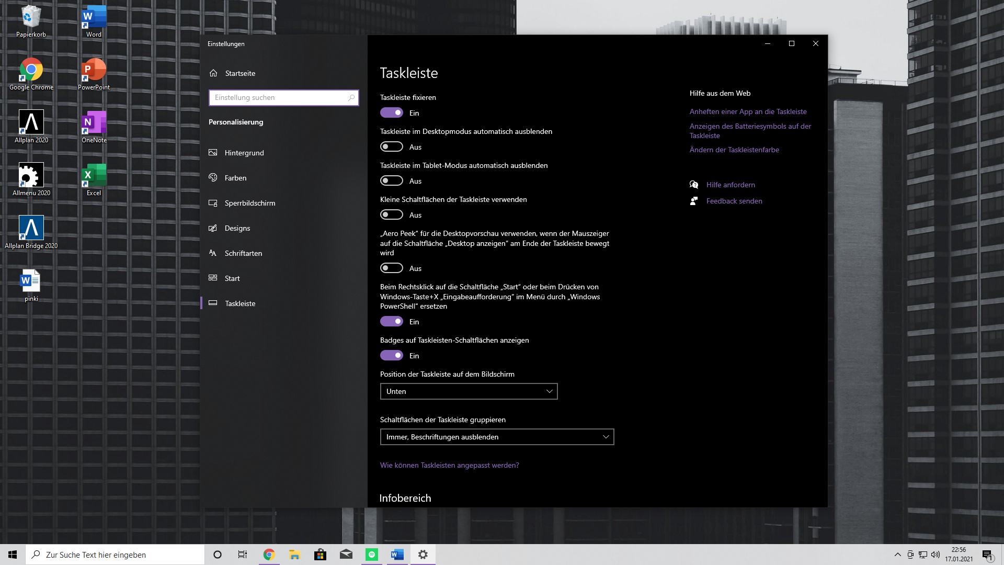Click the Sperrbildschirm icon in sidebar
Image resolution: width=1004 pixels, height=565 pixels.
213,203
